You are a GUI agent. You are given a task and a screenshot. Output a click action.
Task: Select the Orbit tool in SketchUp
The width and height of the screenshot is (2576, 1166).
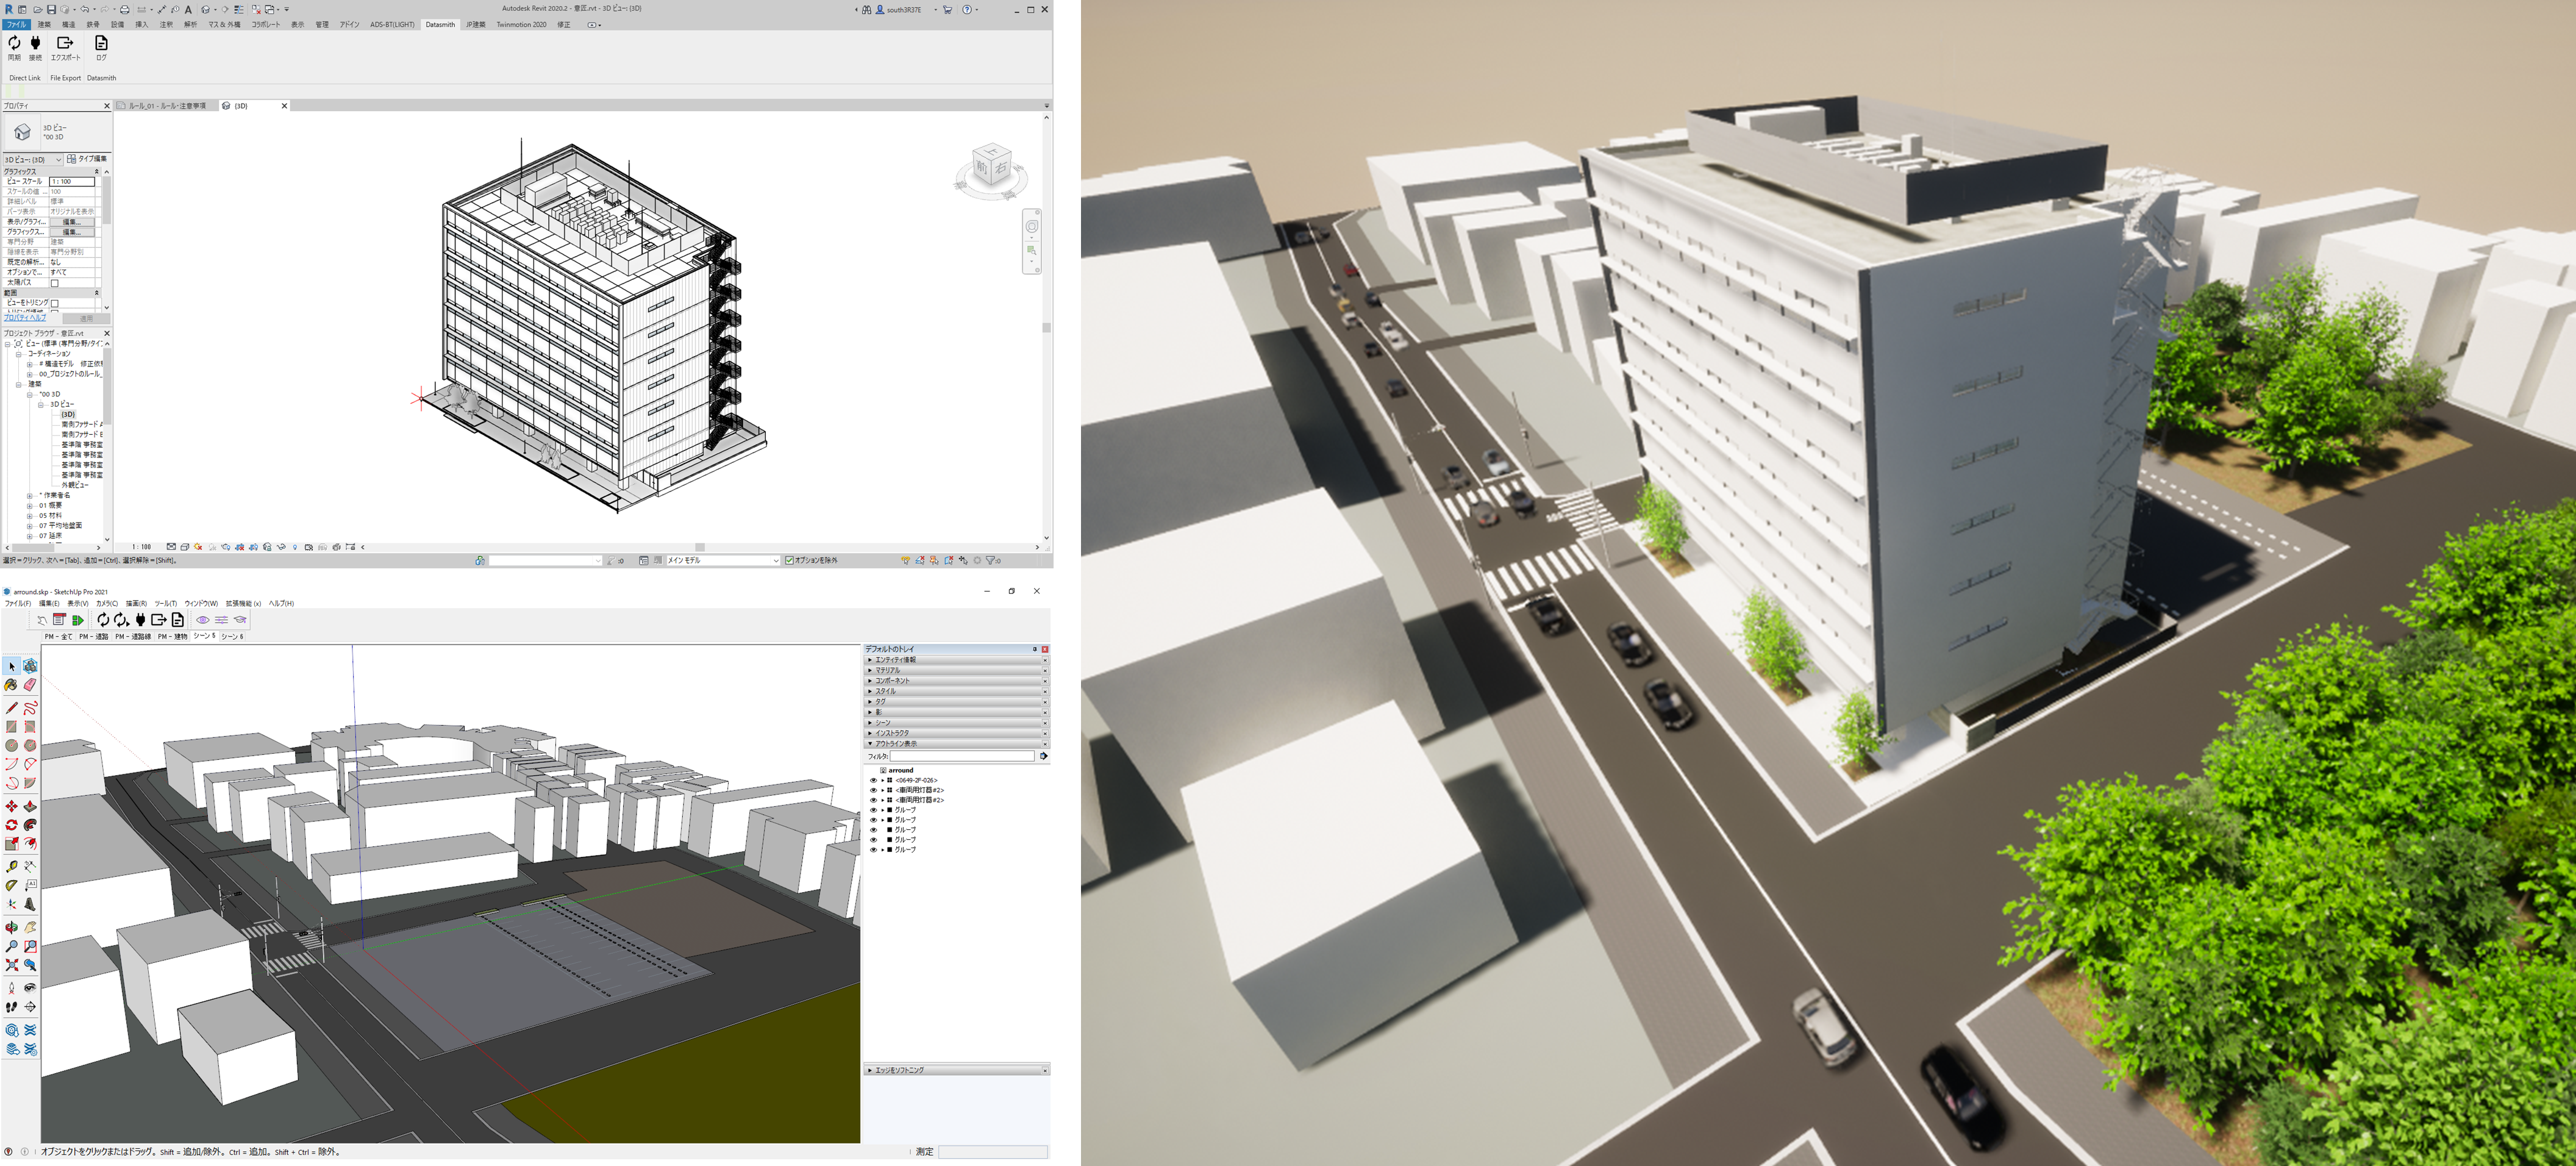click(x=12, y=927)
